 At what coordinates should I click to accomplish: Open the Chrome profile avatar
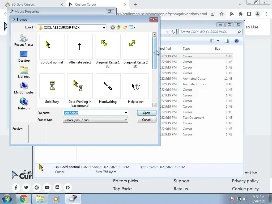258,14
